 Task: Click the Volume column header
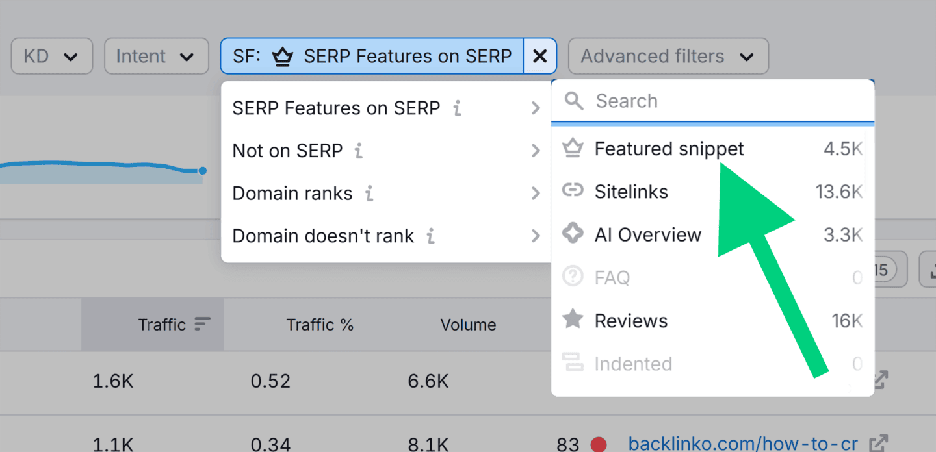pyautogui.click(x=468, y=325)
